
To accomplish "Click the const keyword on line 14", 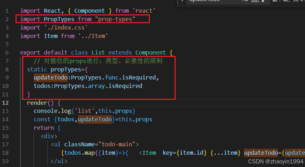I will [42, 119].
